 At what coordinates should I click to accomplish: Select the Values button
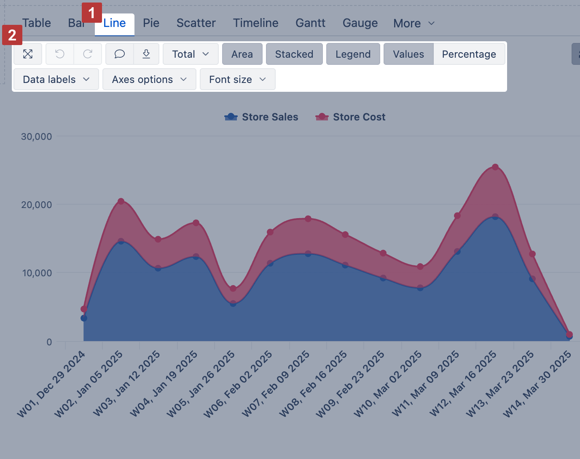click(x=408, y=54)
